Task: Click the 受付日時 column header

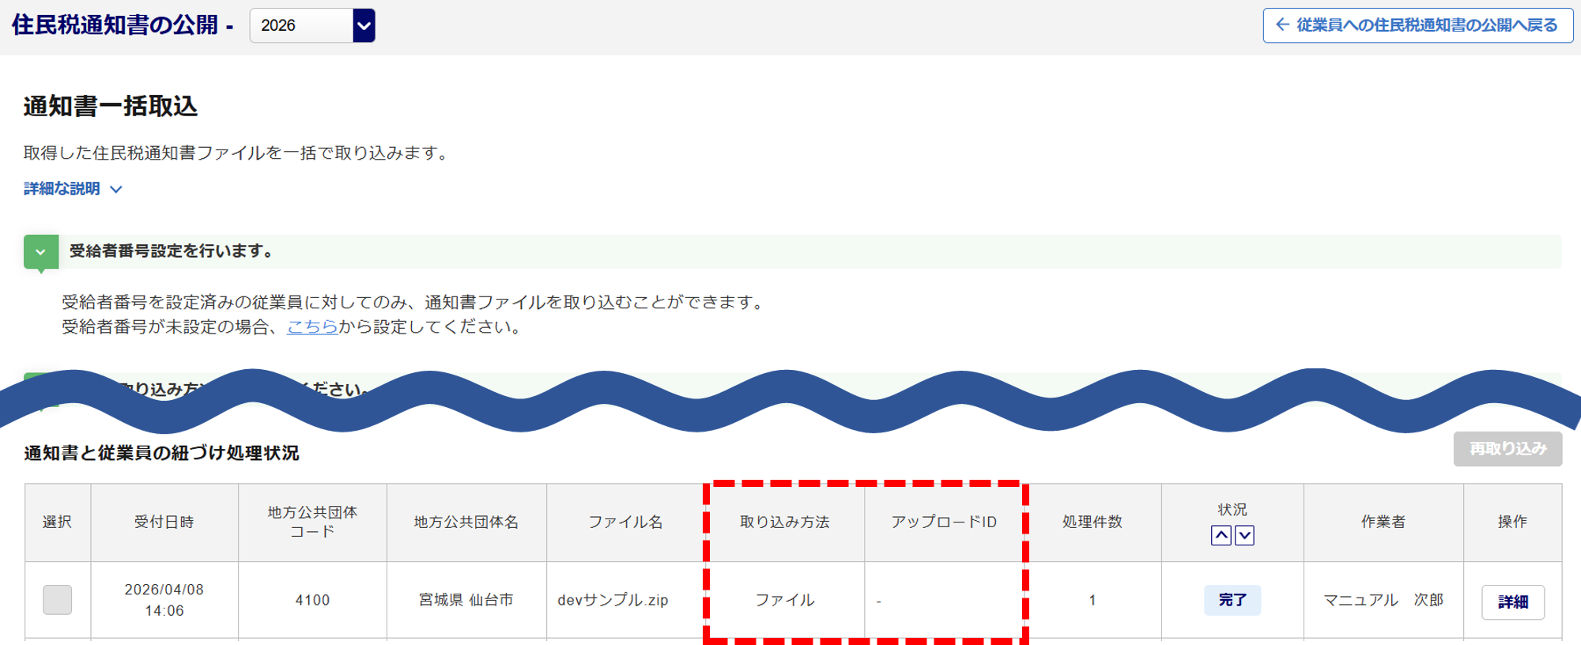Action: (x=164, y=522)
